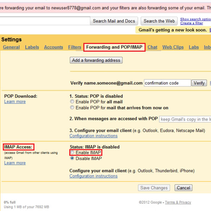The width and height of the screenshot is (211, 211).
Task: Click Search Mail and Docs button
Action: 114,21
